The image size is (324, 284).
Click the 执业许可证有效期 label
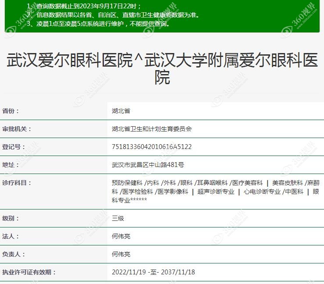(x=29, y=272)
